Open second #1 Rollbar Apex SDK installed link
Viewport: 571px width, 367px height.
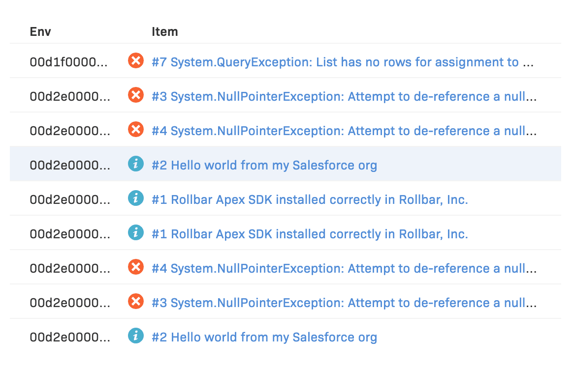[x=310, y=234]
